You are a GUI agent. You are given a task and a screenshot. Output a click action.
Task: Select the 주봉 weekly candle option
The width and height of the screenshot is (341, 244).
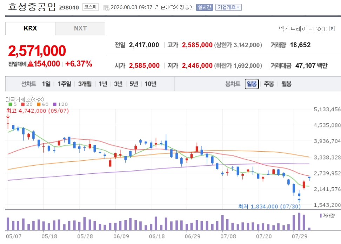[269, 84]
